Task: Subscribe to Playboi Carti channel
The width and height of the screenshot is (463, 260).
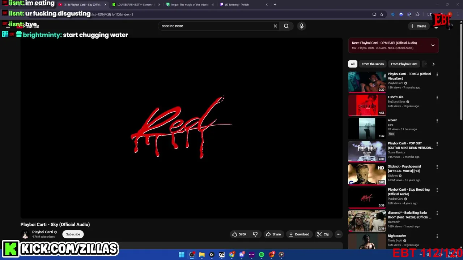Action: 73,234
